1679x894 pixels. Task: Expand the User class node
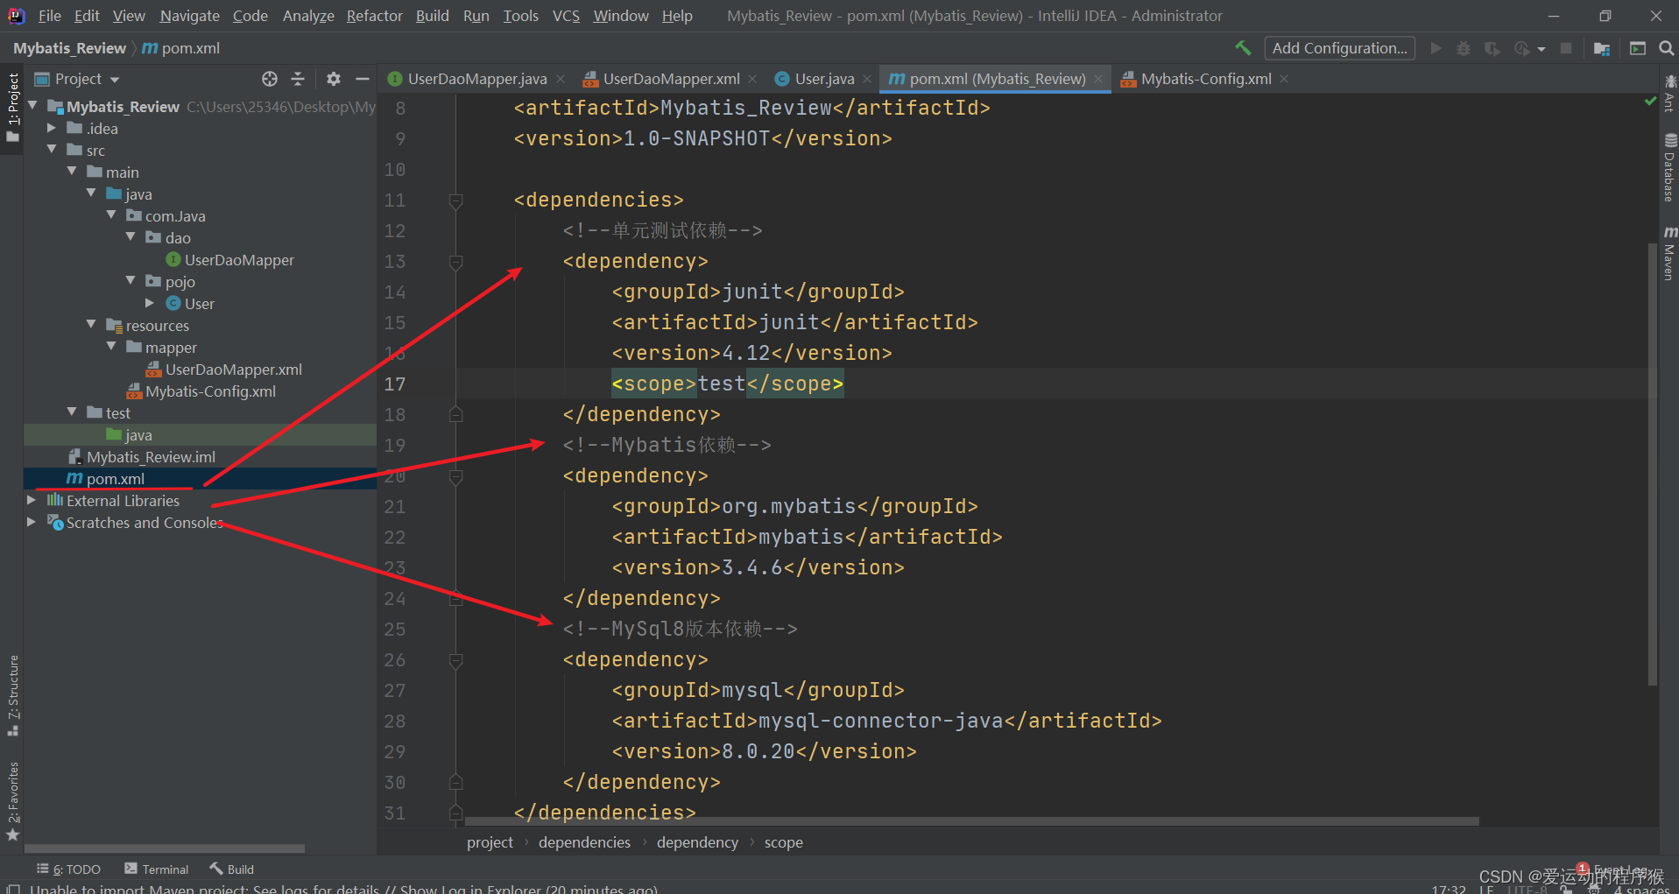click(150, 303)
